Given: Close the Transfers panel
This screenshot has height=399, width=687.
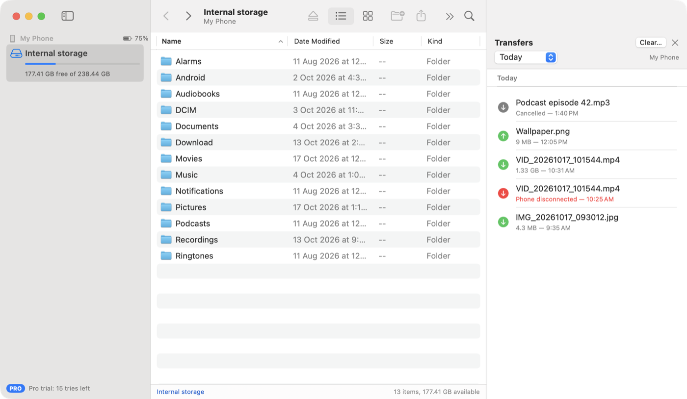Looking at the screenshot, I should (675, 43).
